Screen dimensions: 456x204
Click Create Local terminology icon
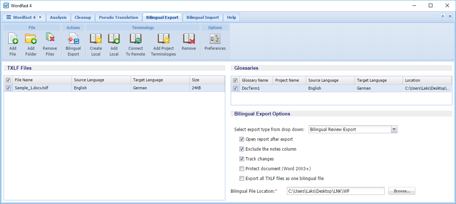tap(96, 38)
